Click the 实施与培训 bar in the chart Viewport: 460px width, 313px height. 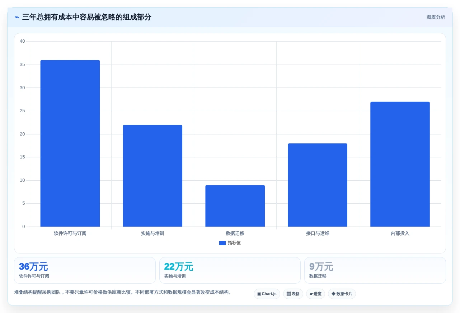(x=152, y=176)
